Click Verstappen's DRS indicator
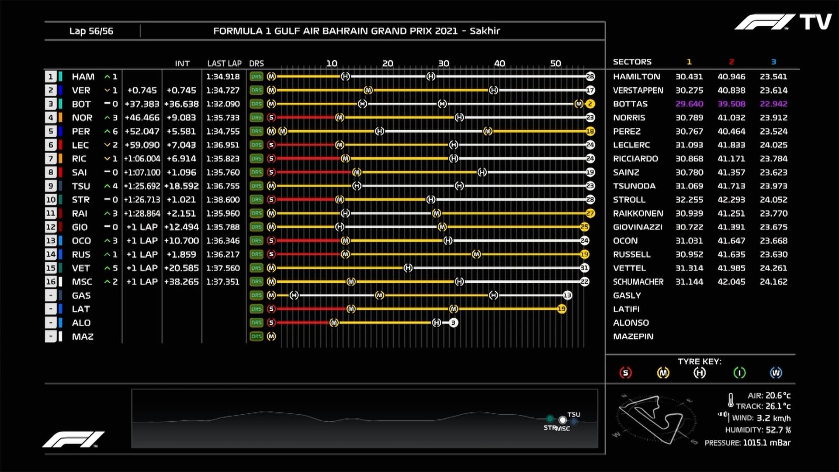Image resolution: width=839 pixels, height=472 pixels. [x=257, y=90]
